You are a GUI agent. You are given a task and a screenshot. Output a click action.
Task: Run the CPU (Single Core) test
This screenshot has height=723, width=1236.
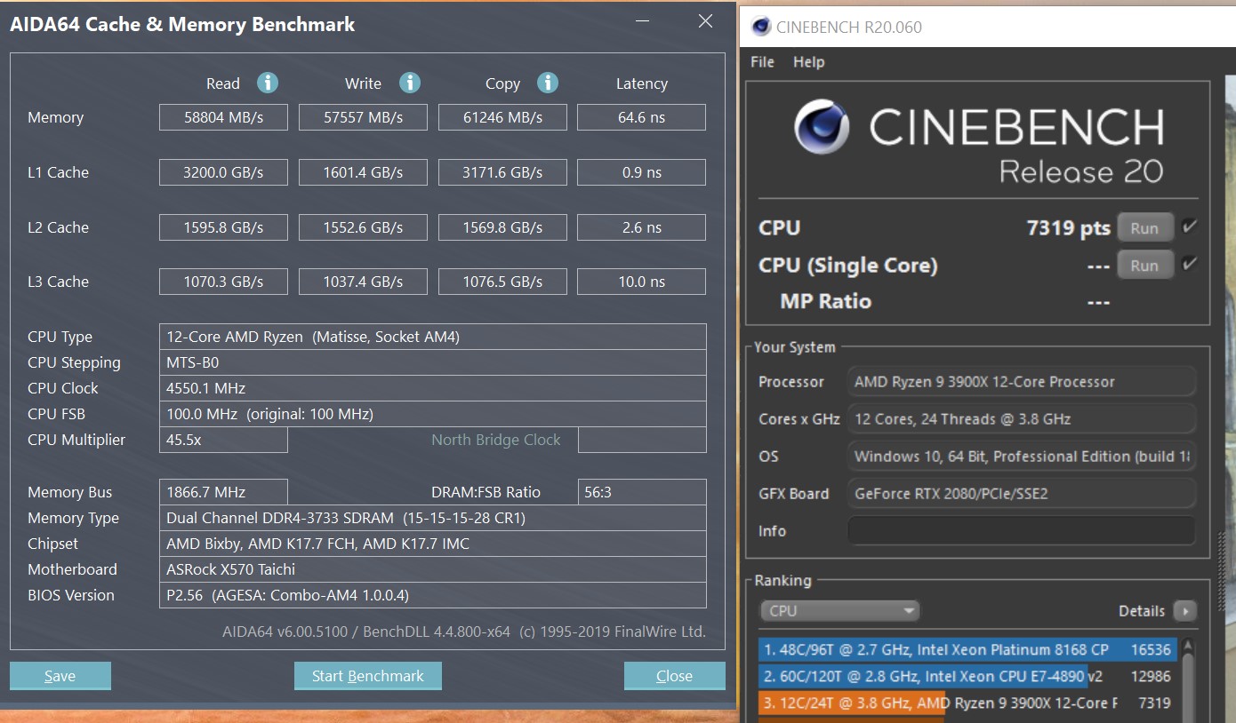click(x=1144, y=265)
